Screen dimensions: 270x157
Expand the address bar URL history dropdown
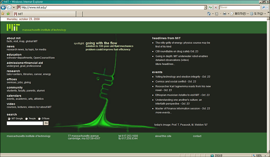(205, 7)
